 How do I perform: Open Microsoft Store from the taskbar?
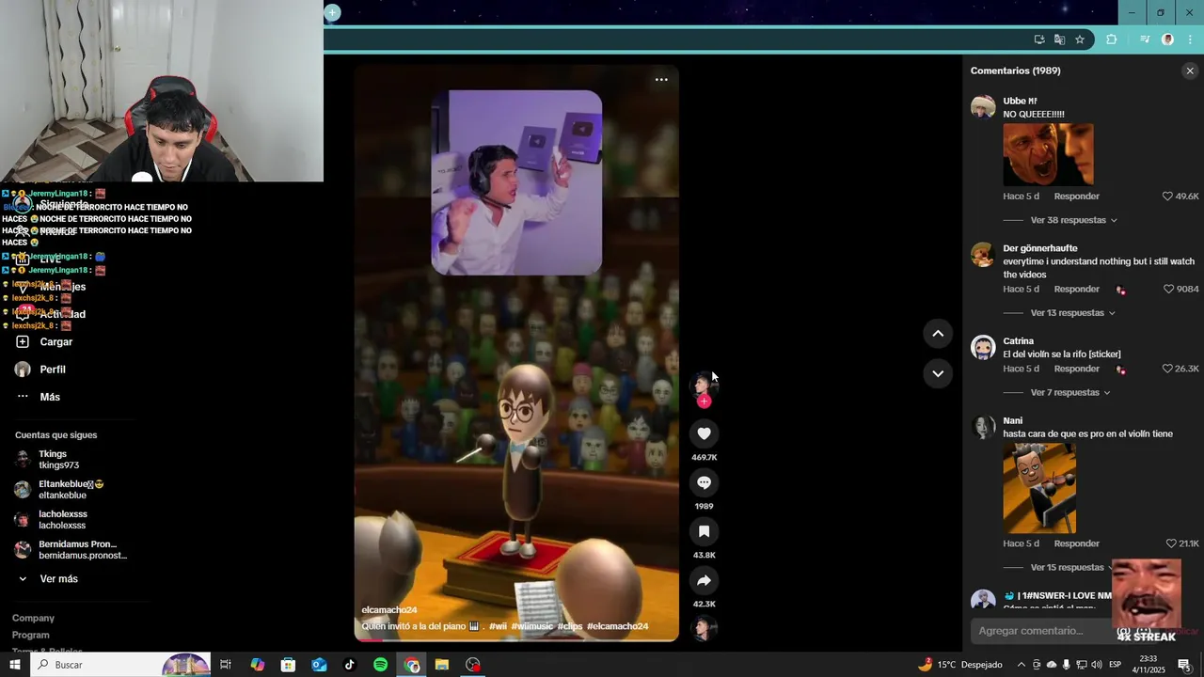coord(288,665)
